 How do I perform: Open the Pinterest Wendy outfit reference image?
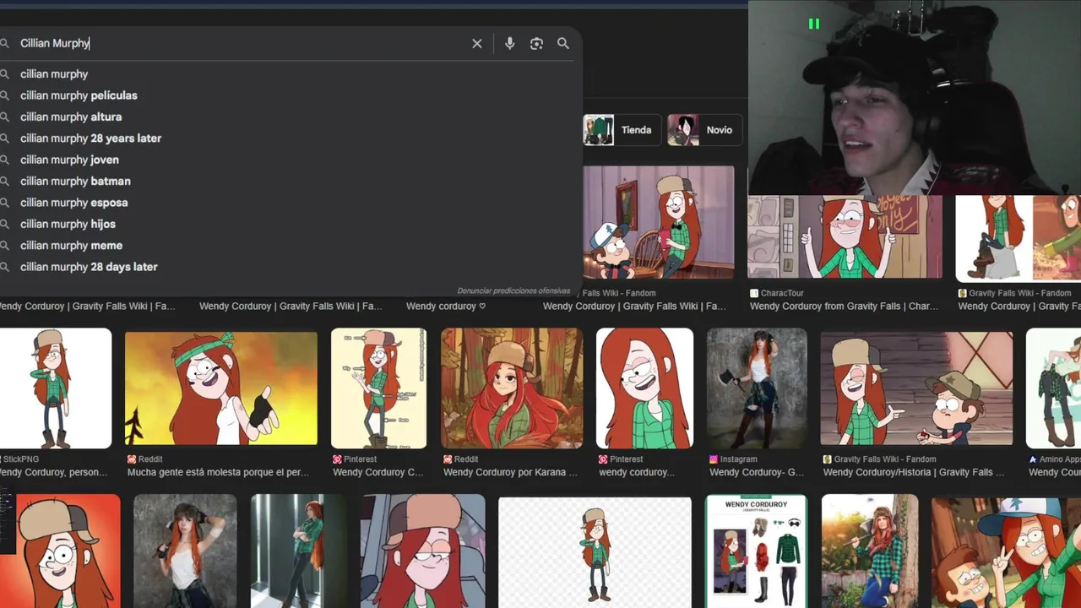[x=378, y=388]
